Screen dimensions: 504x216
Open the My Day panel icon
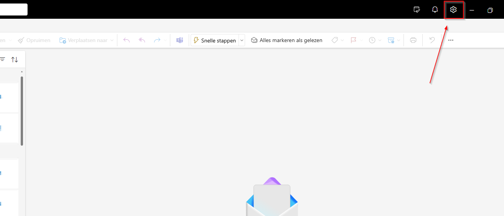pos(417,10)
